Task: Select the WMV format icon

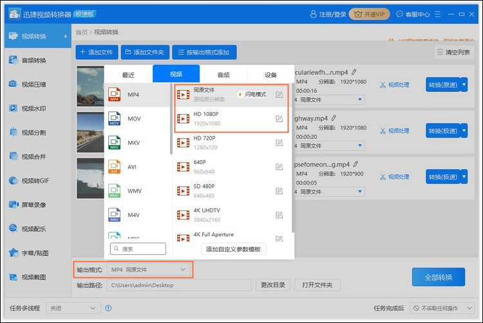Action: pyautogui.click(x=114, y=190)
